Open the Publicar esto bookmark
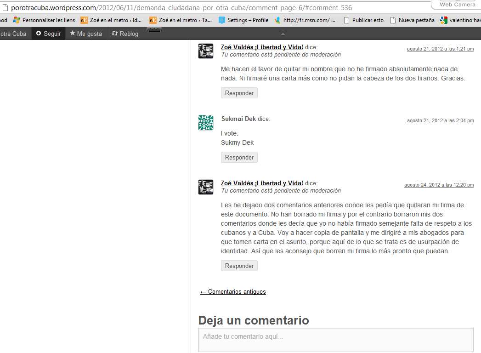Image resolution: width=481 pixels, height=353 pixels. coord(363,20)
